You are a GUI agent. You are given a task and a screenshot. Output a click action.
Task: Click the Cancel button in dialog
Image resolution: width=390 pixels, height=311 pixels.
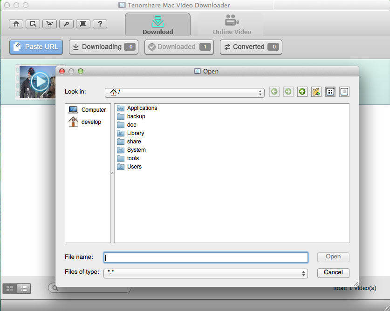(x=333, y=273)
